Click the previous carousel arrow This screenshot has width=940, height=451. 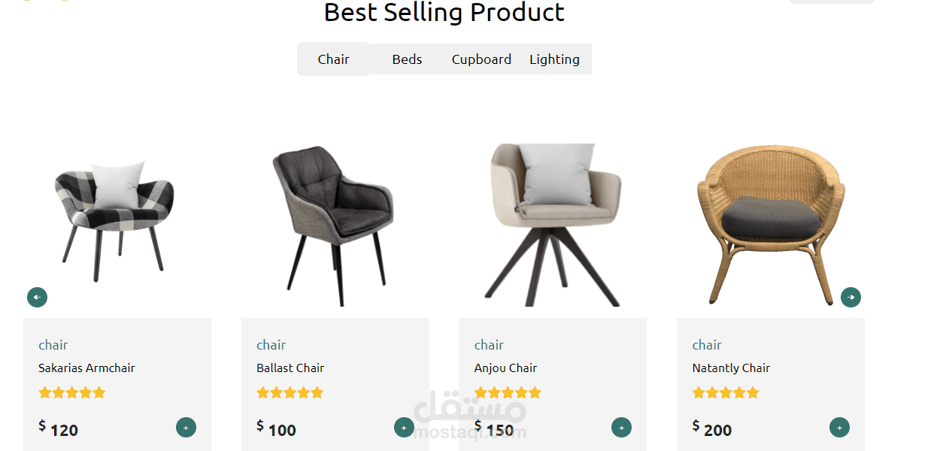[37, 298]
